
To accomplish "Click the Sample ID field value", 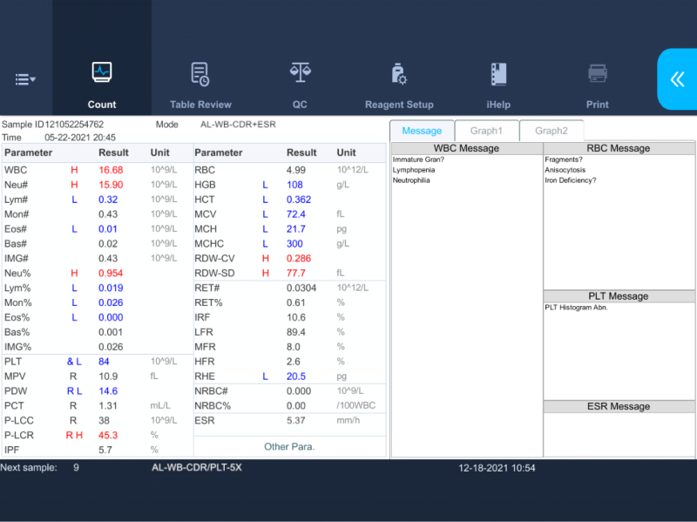I will [x=74, y=125].
